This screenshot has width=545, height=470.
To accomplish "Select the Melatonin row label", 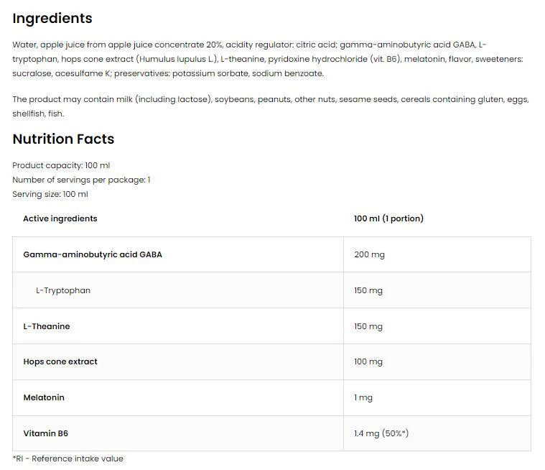I will click(44, 397).
